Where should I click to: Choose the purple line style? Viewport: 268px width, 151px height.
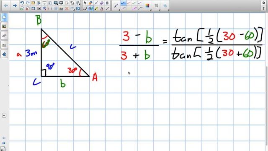coord(140,3)
